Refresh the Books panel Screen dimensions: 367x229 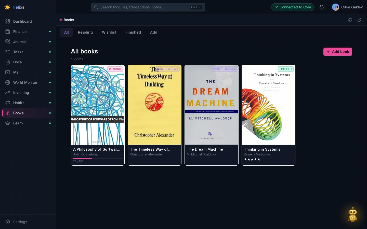350,20
